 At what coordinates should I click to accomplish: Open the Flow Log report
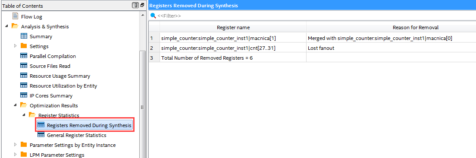31,17
